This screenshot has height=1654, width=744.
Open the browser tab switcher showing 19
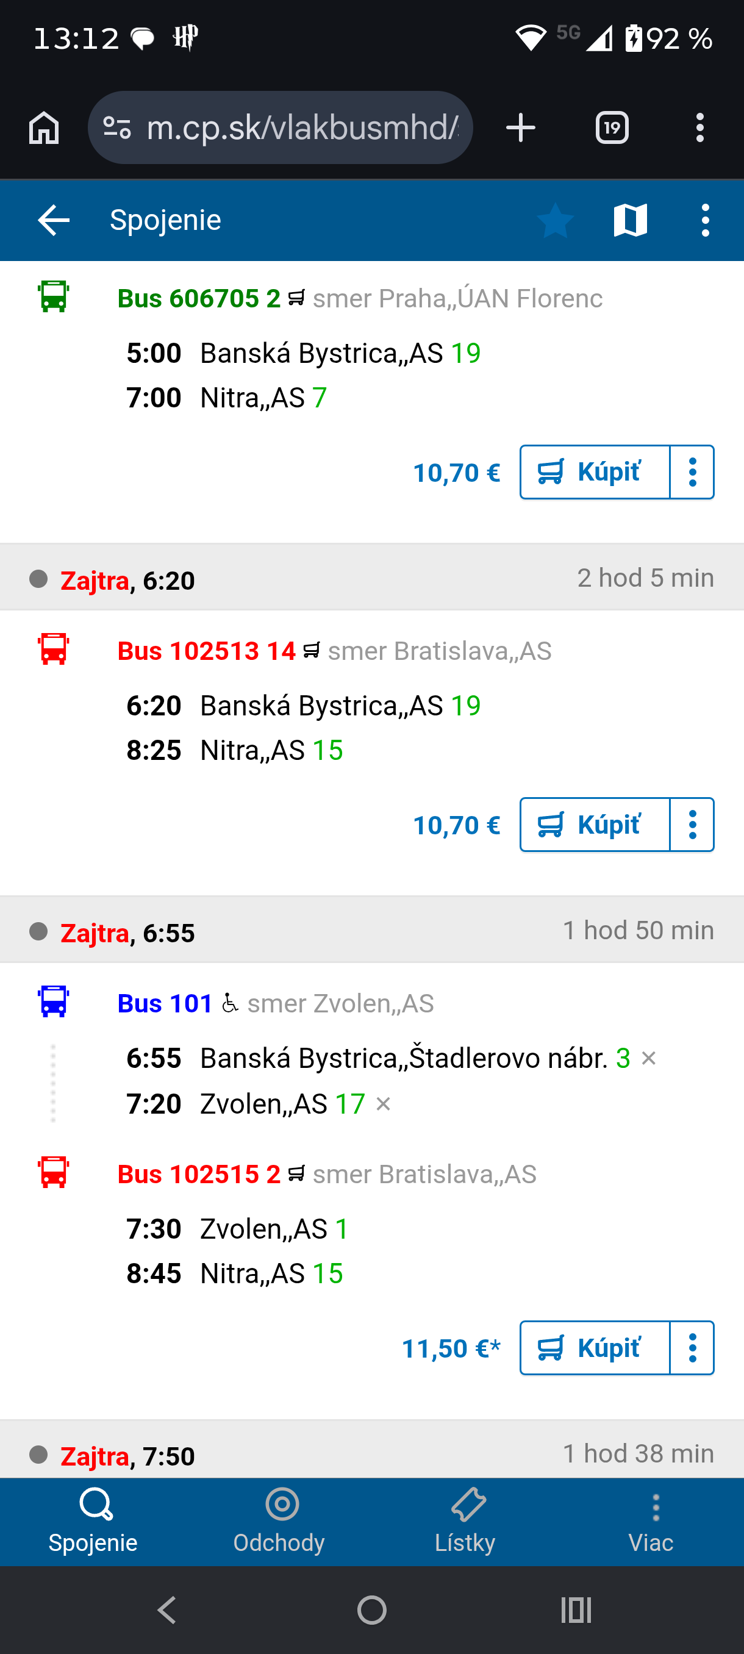tap(611, 127)
